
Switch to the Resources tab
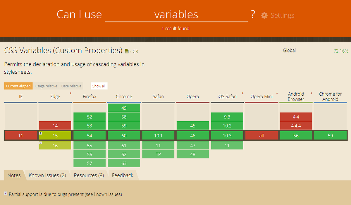(89, 175)
